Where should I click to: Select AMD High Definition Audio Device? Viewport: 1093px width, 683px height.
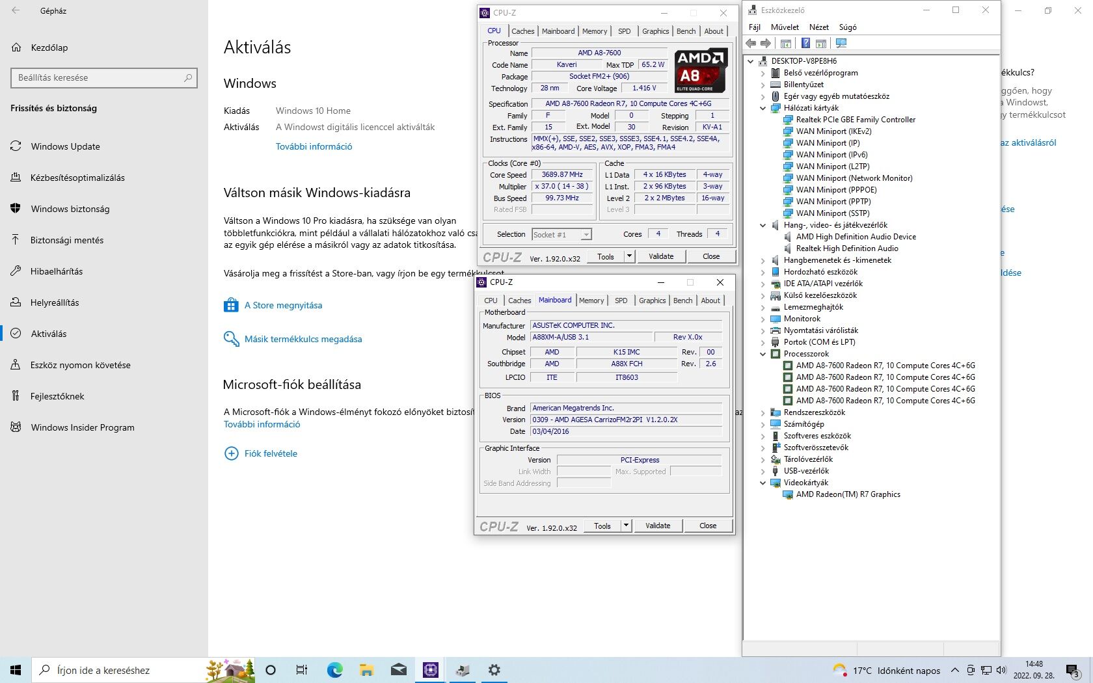click(x=856, y=237)
